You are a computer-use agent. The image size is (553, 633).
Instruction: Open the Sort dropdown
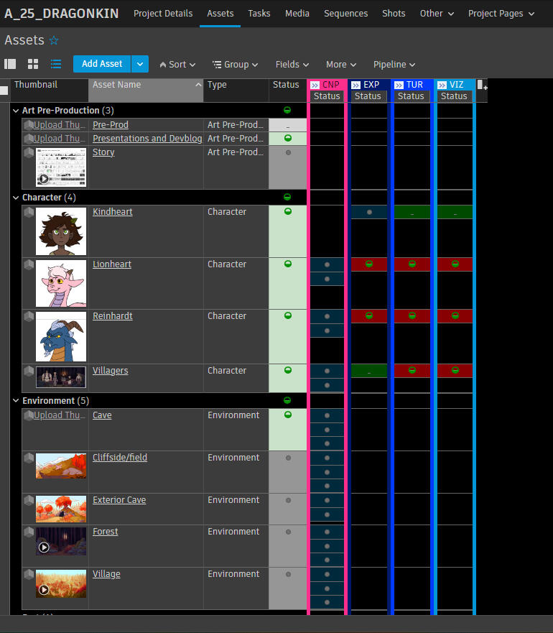coord(177,65)
